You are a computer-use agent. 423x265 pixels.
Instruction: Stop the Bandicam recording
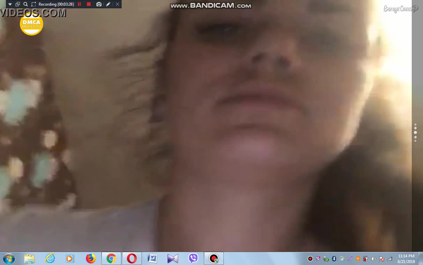coord(89,4)
